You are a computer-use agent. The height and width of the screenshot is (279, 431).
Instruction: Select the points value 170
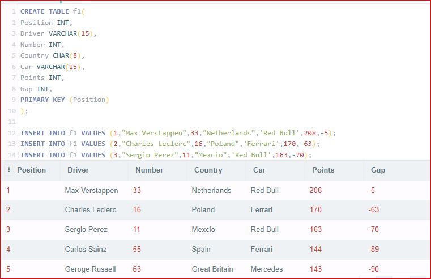click(x=315, y=209)
